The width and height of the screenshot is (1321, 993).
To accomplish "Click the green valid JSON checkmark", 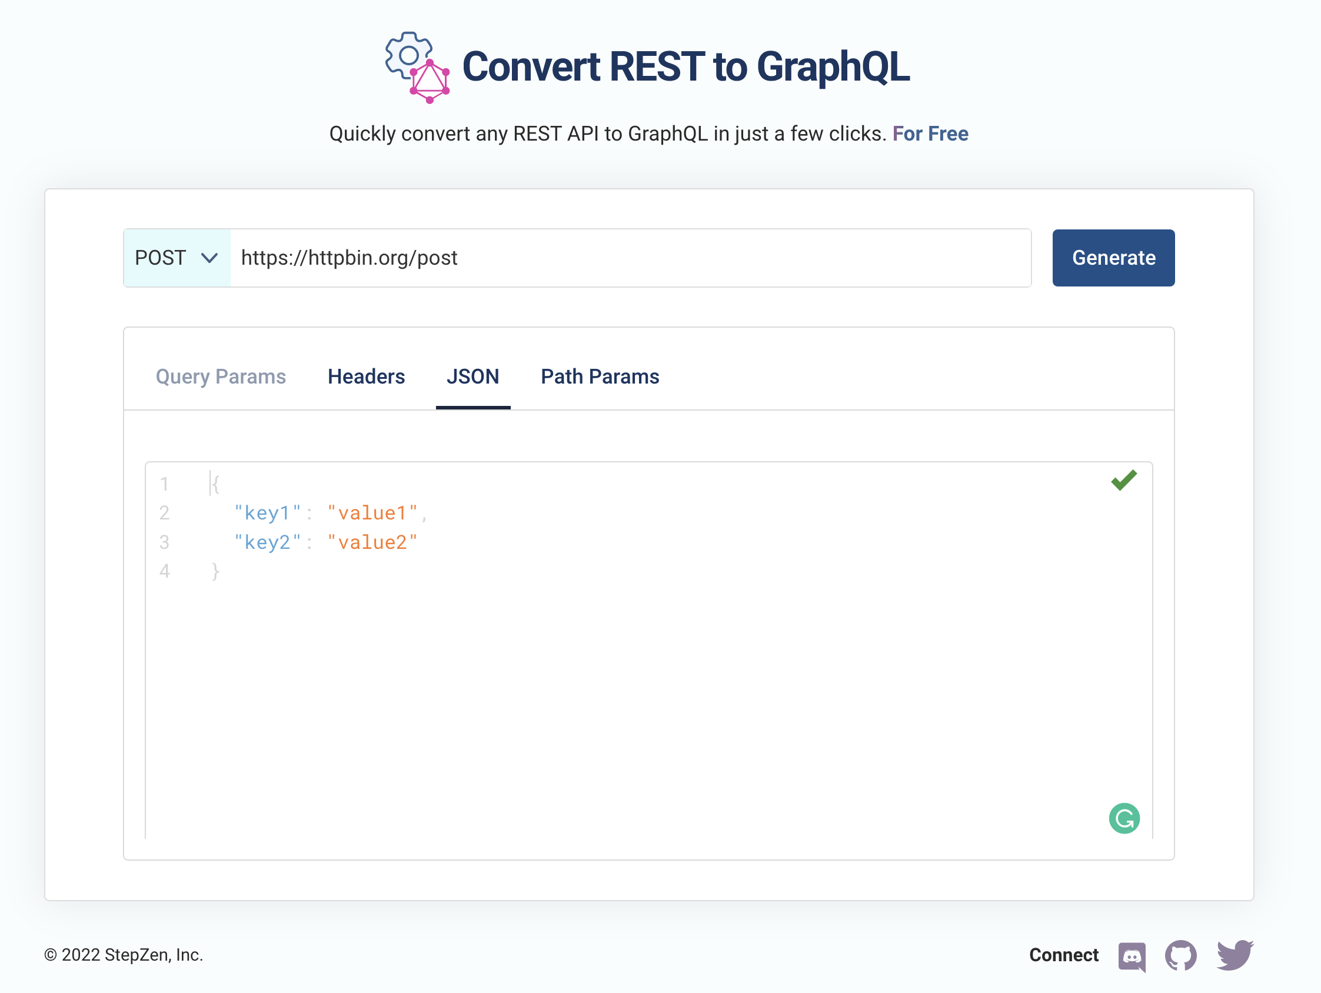I will pyautogui.click(x=1123, y=480).
